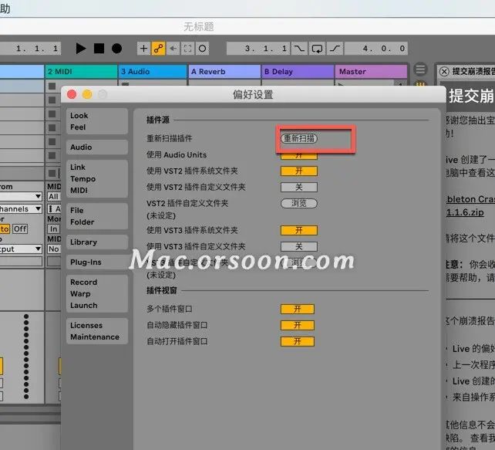Image resolution: width=495 pixels, height=450 pixels.
Task: Toggle 自动打开插件窗口 switch
Action: [x=298, y=341]
